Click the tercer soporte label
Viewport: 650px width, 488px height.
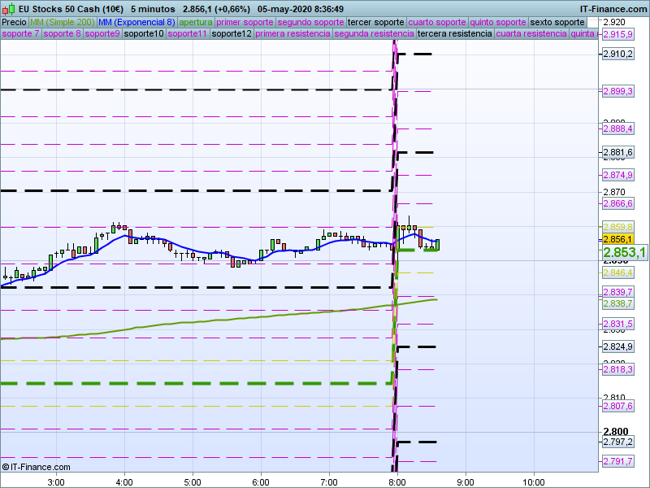375,23
